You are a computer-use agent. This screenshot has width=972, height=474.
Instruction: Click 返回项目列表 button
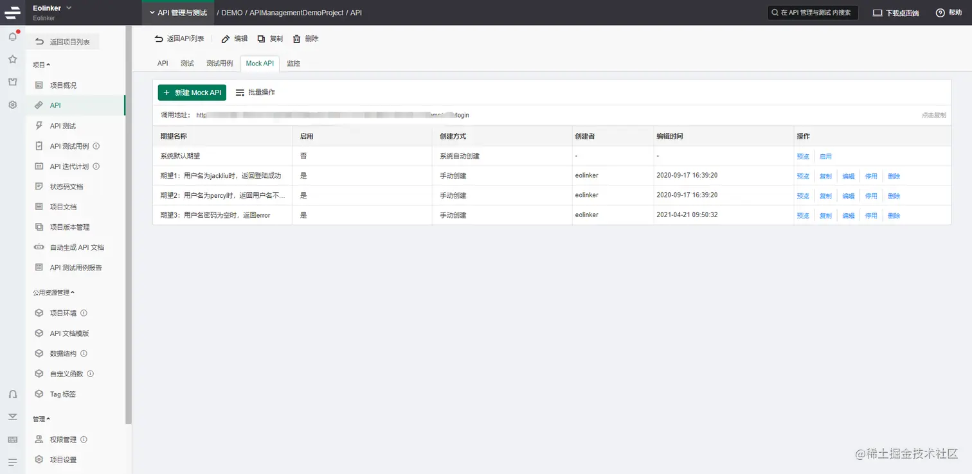click(62, 42)
